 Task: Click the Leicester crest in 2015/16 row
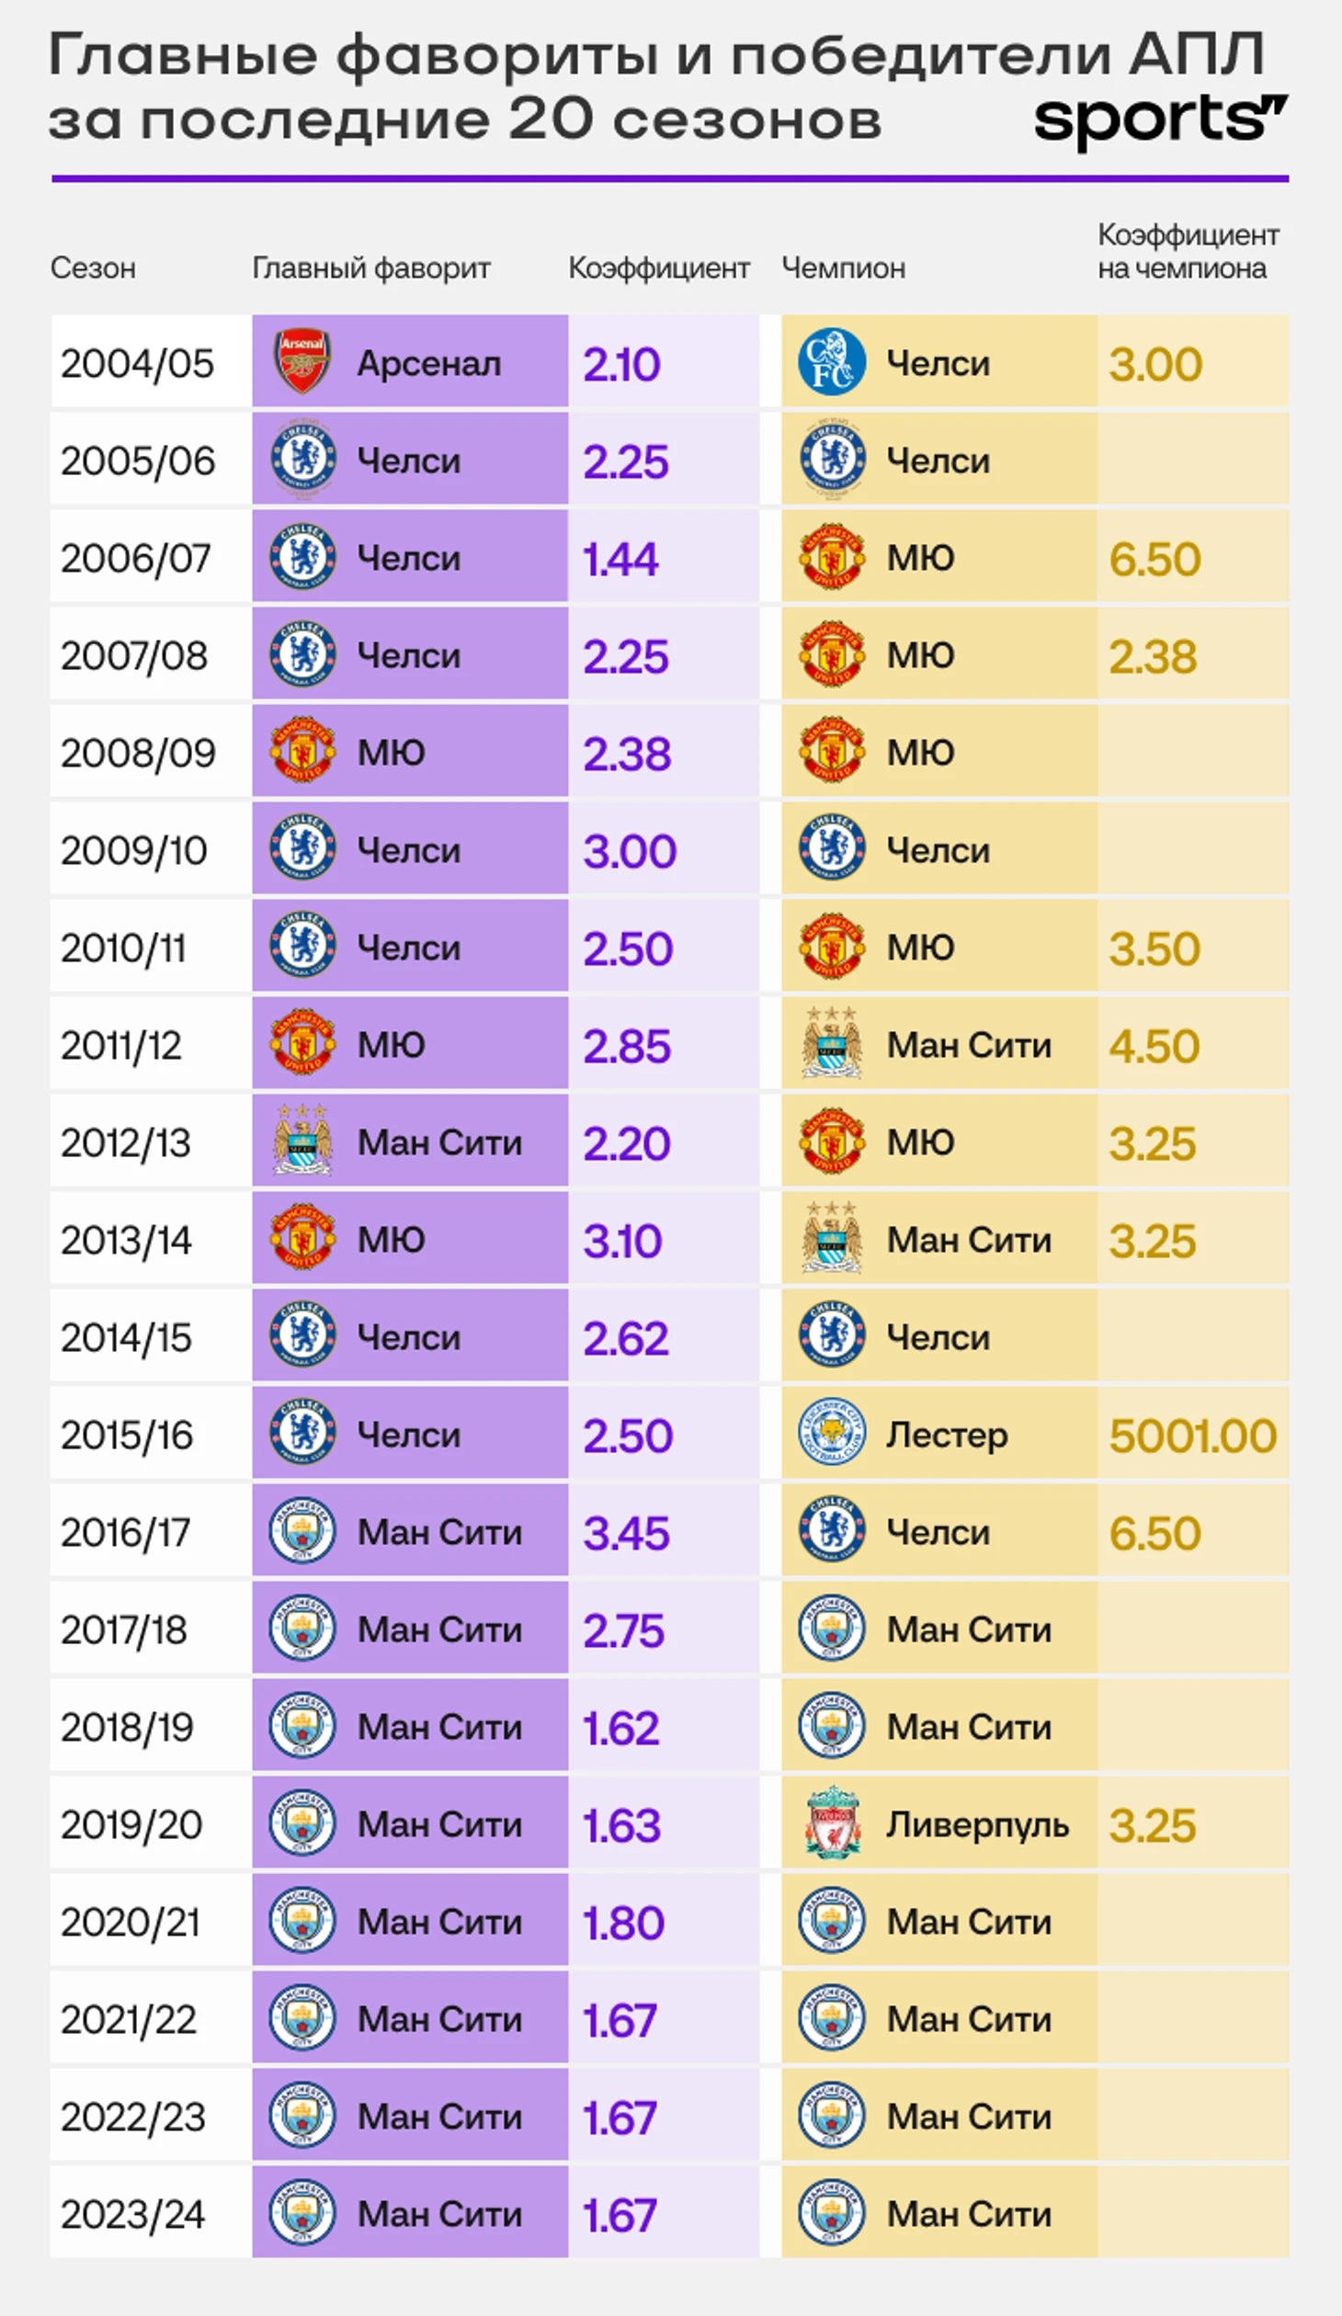tap(831, 1433)
